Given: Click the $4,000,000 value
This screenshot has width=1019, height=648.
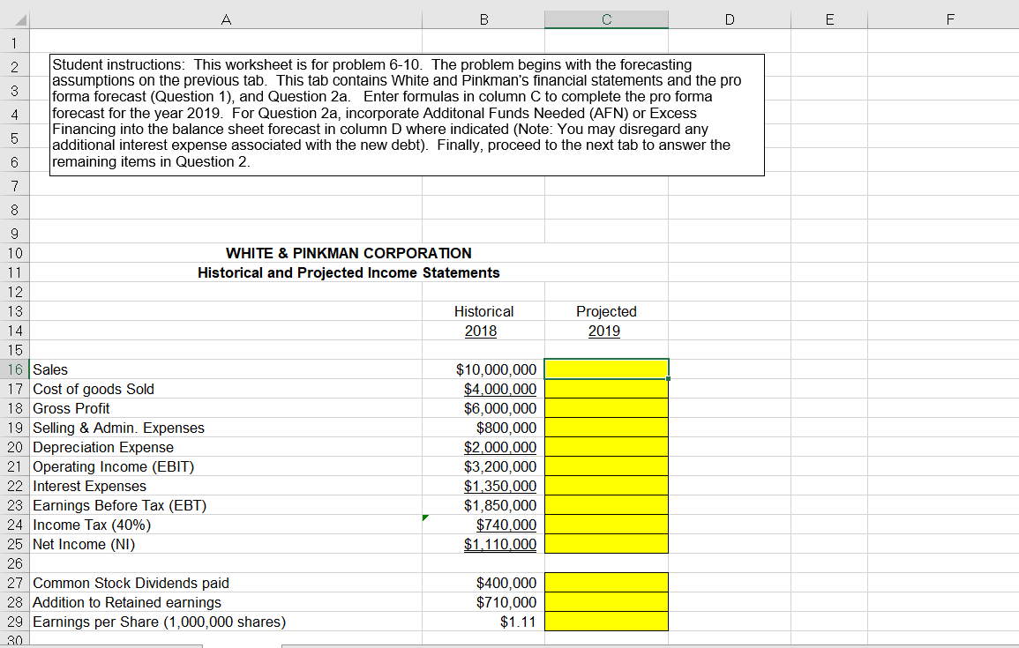Looking at the screenshot, I should 500,389.
